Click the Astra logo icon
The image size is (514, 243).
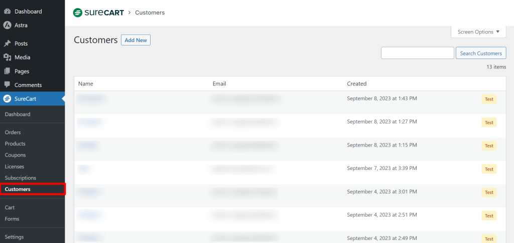(x=8, y=25)
